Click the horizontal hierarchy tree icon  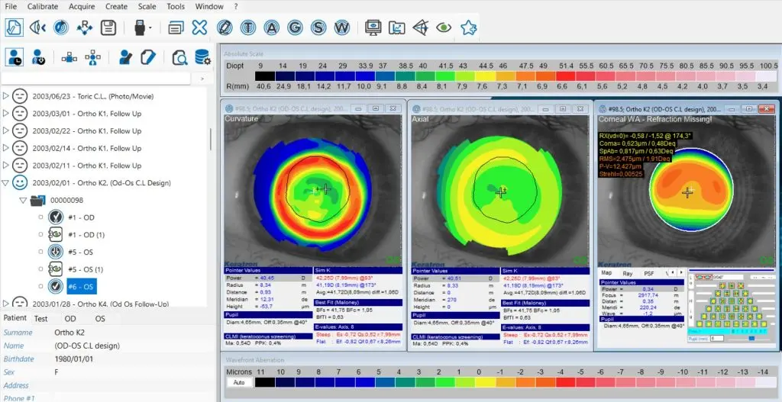click(69, 58)
